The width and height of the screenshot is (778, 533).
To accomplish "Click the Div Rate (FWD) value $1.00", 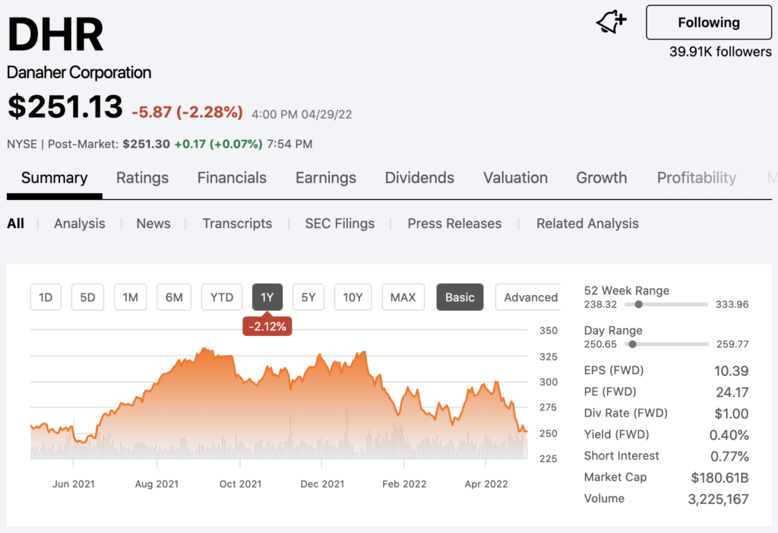I will click(732, 414).
